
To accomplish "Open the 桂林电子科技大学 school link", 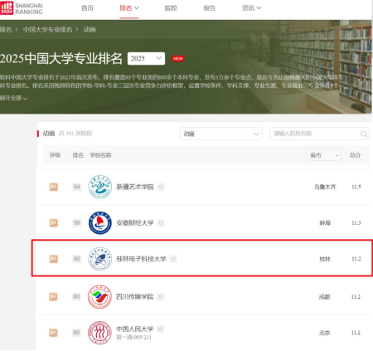I will [141, 259].
